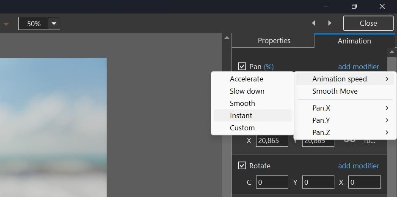
Task: Click the previous slide left arrow
Action: click(314, 23)
